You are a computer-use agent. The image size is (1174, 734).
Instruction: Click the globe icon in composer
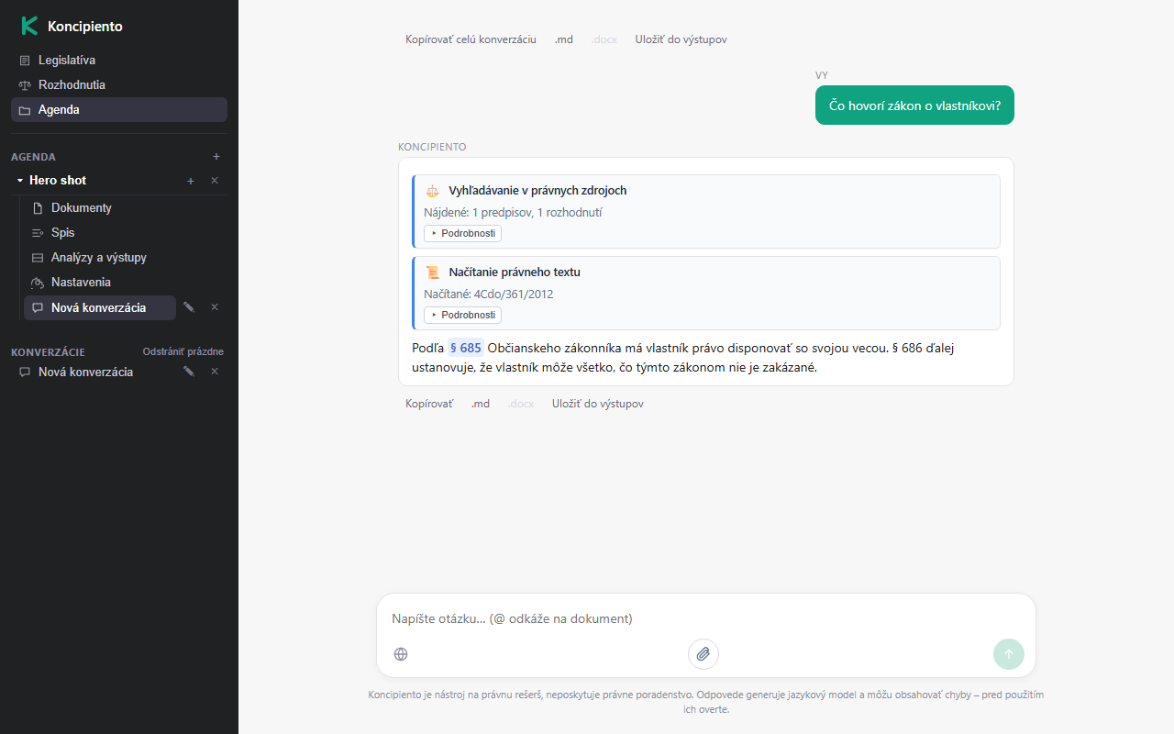tap(401, 654)
